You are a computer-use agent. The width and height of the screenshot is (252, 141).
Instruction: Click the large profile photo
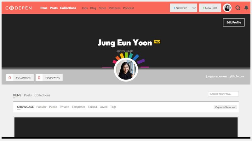click(126, 70)
